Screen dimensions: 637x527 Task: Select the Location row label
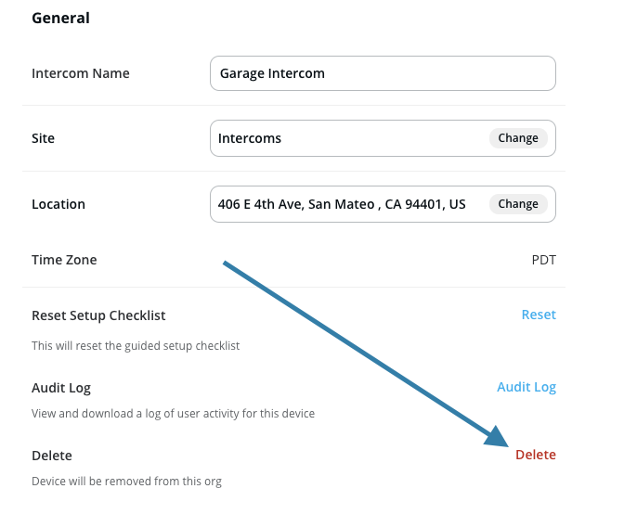[58, 204]
